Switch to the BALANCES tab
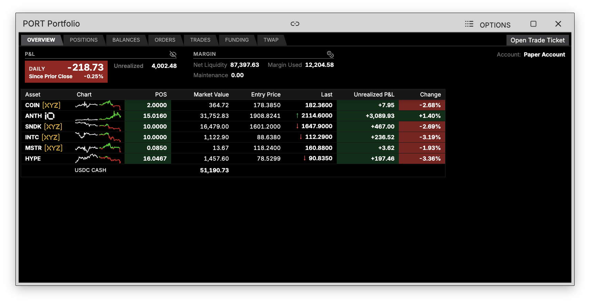Viewport: 590px width, 304px height. click(x=126, y=40)
